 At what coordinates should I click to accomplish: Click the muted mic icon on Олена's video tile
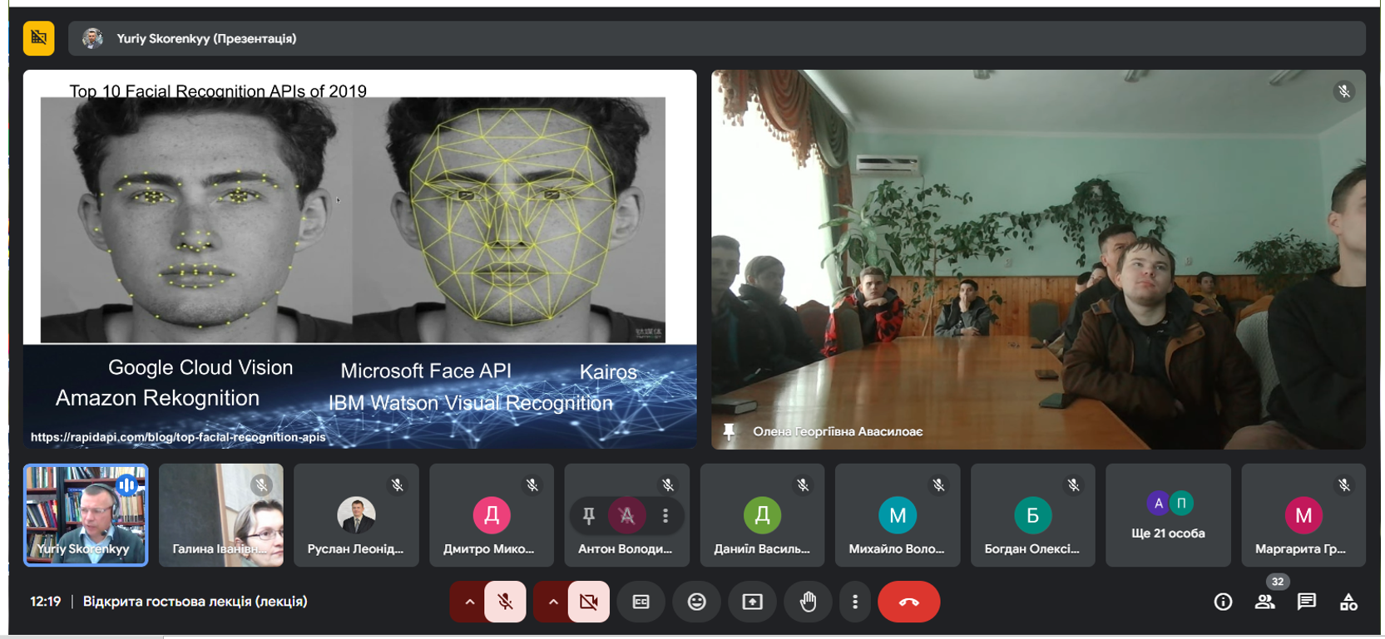tap(1343, 91)
